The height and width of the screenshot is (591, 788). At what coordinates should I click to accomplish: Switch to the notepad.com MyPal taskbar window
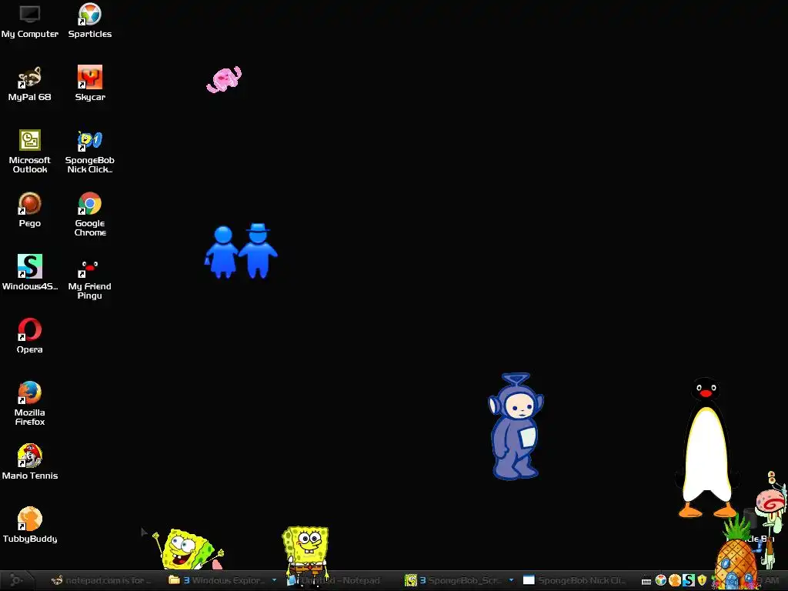pos(101,580)
